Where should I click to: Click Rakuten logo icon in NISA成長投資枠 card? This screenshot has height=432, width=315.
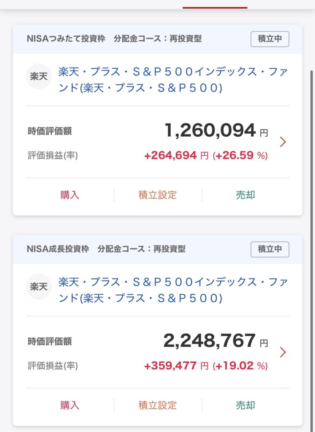[x=39, y=287]
